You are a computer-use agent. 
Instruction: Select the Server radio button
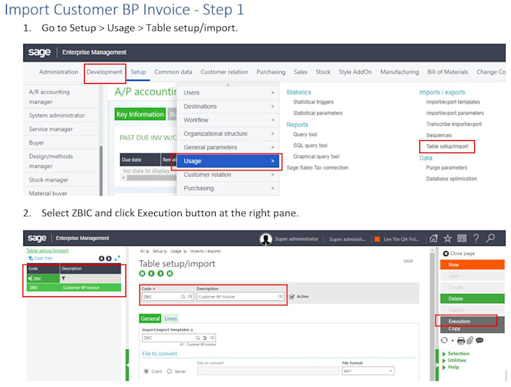tap(170, 371)
